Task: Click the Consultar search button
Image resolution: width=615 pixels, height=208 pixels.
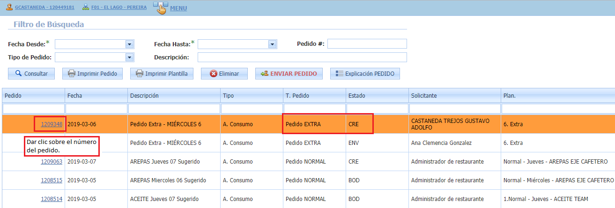Action: (31, 73)
